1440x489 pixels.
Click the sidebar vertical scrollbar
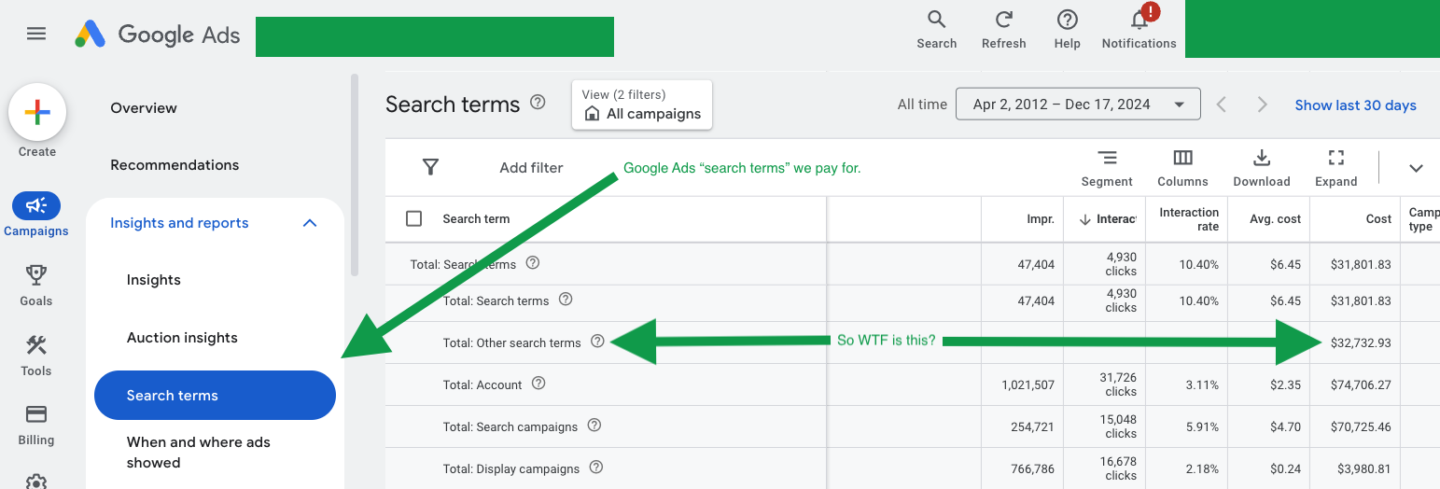tap(354, 175)
